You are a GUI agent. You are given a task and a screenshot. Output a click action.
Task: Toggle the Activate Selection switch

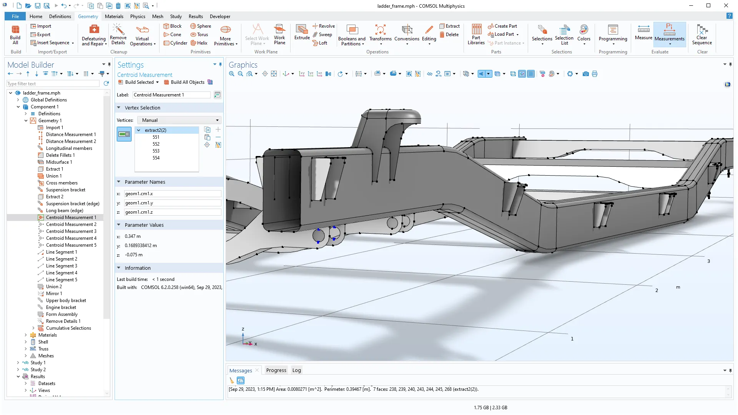124,134
